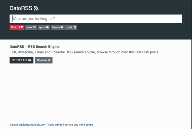Screen dimensions: 192x129
Task: Visit davidesantangelo.com creator link
Action: coord(32,125)
